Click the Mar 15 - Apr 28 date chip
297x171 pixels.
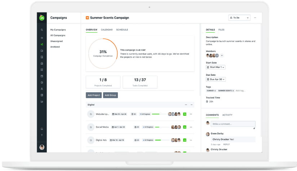119,114
